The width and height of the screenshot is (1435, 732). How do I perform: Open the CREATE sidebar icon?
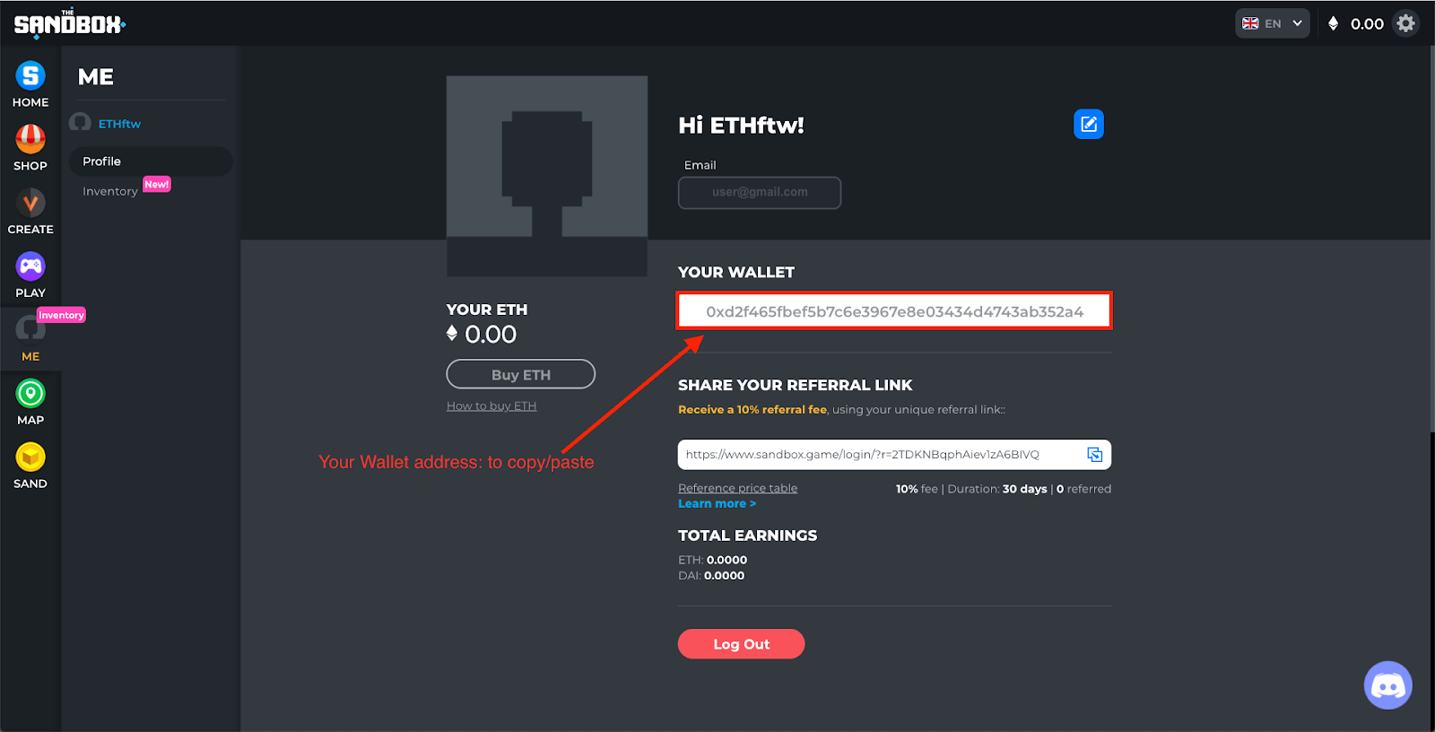pyautogui.click(x=30, y=203)
